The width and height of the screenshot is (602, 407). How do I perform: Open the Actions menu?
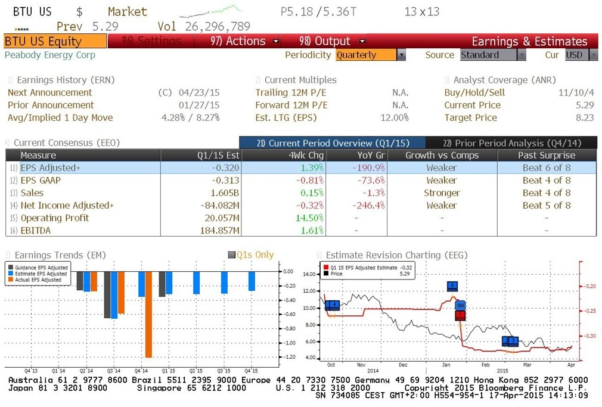click(244, 41)
